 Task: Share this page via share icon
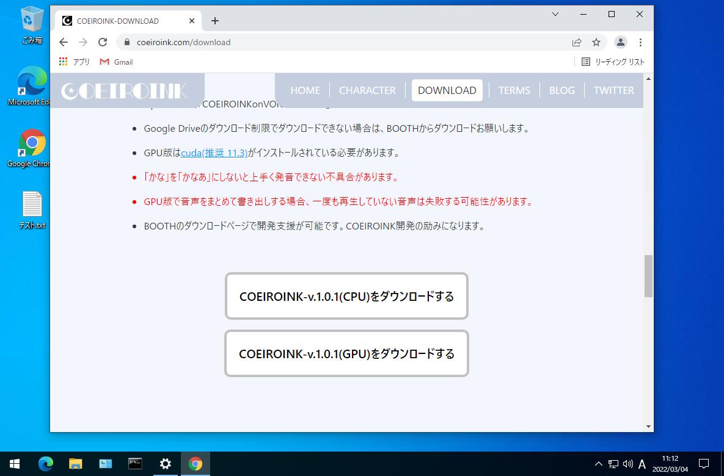577,43
